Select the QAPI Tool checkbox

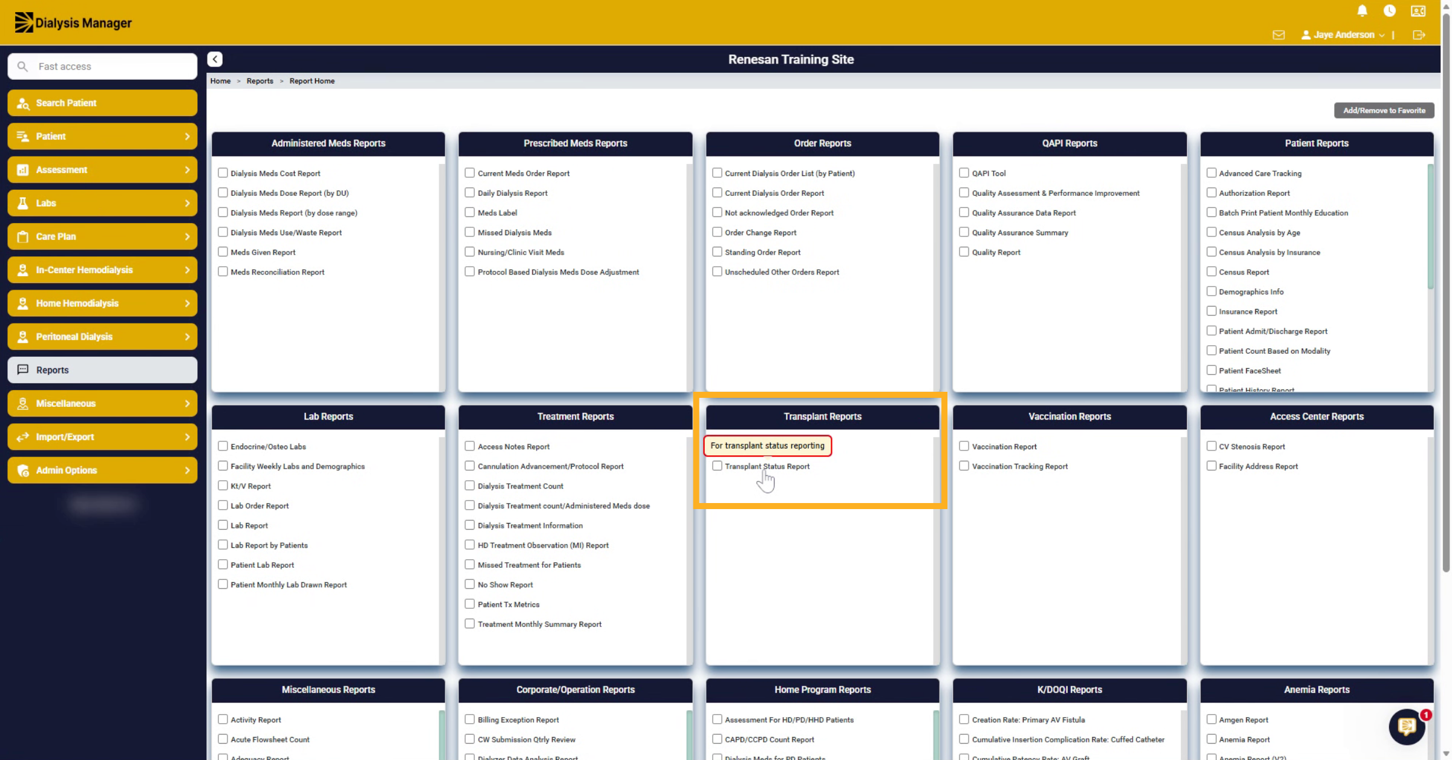[x=964, y=173]
